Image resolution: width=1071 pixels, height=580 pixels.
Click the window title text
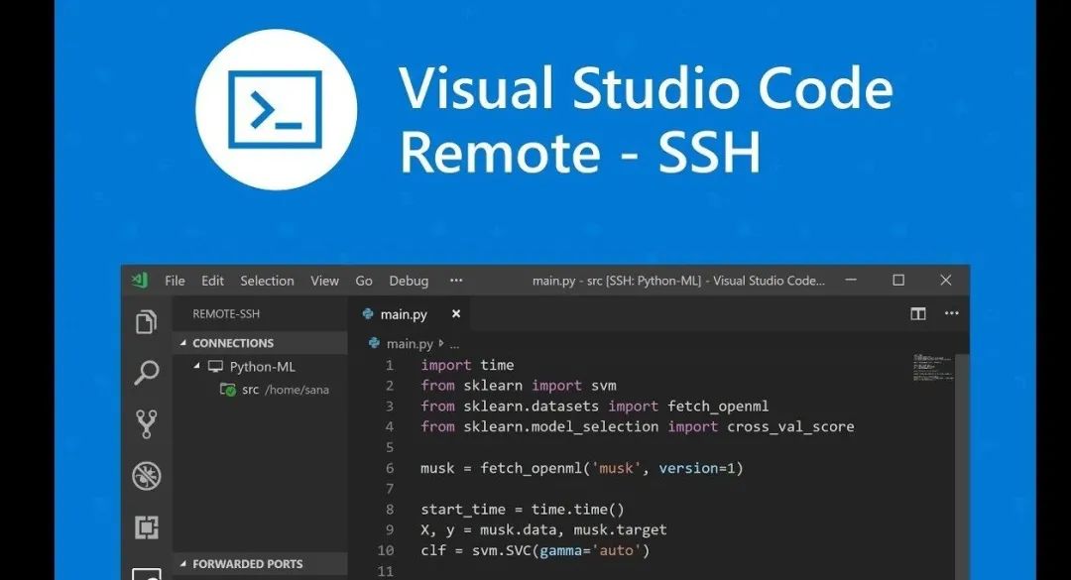pos(678,281)
